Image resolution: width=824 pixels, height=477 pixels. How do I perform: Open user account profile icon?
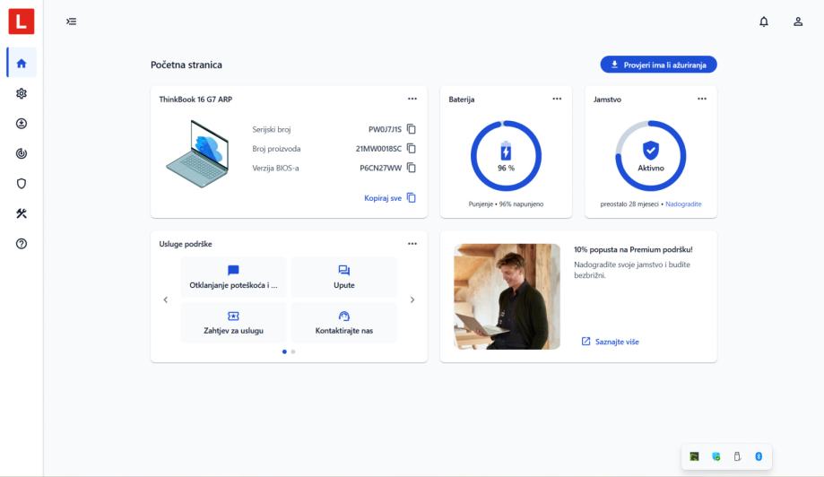coord(798,22)
